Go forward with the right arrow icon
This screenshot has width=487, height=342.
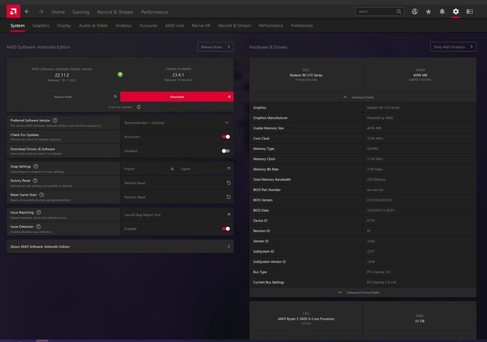[x=41, y=11]
